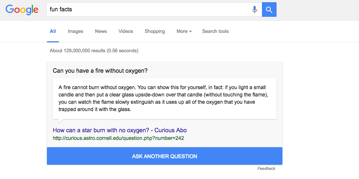Click the Google logo
Screen dimensions: 359x179
(22, 9)
